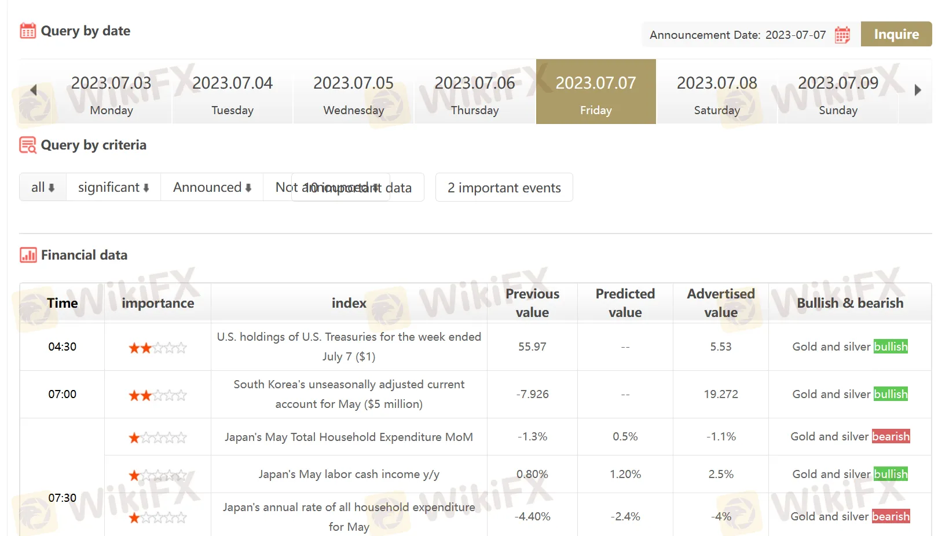The width and height of the screenshot is (938, 536).
Task: Click the calendar icon beside Announcement Date
Action: pos(842,35)
